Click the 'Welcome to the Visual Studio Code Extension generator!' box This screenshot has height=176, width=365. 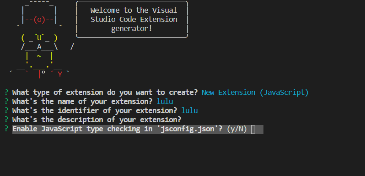[x=132, y=20]
